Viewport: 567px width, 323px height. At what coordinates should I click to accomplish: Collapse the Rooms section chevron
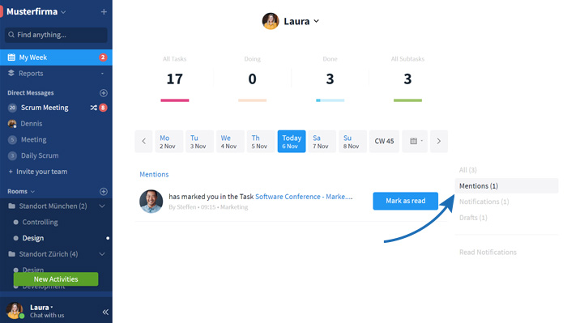(33, 192)
